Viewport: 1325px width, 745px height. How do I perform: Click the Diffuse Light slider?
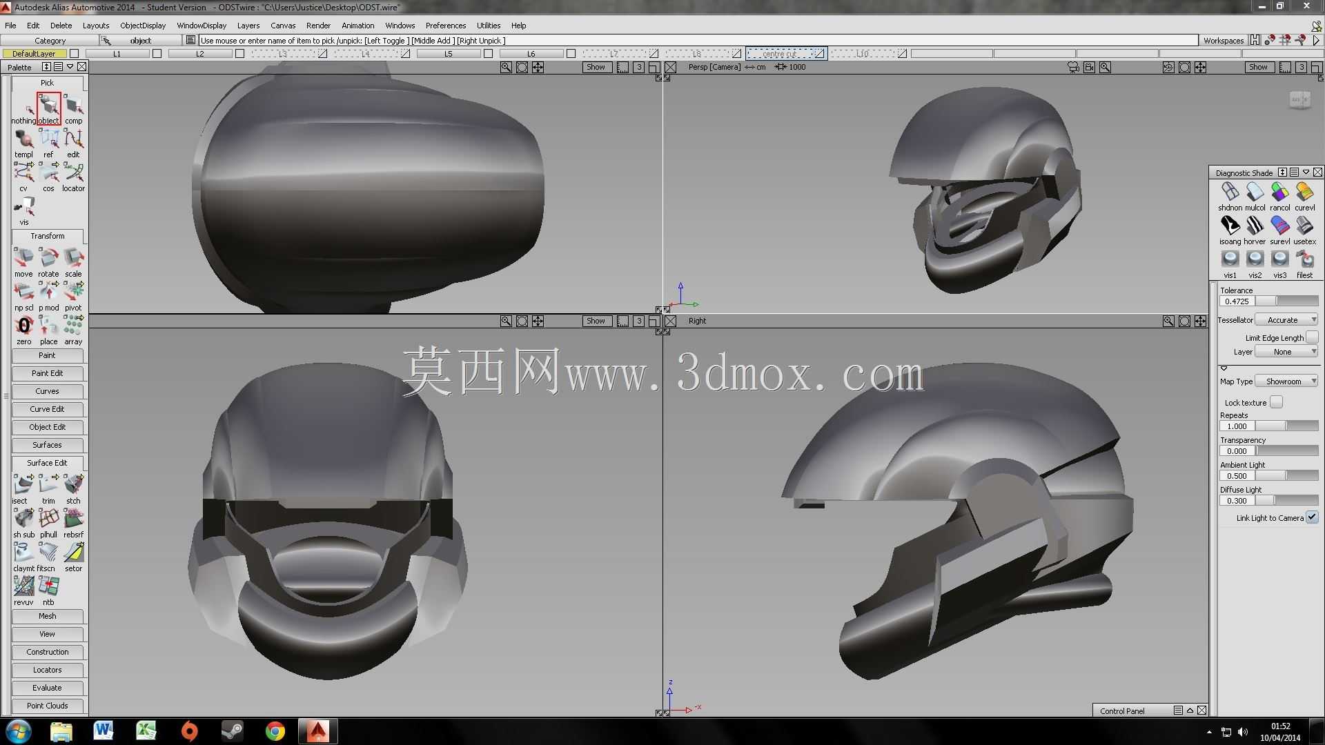click(x=1286, y=501)
